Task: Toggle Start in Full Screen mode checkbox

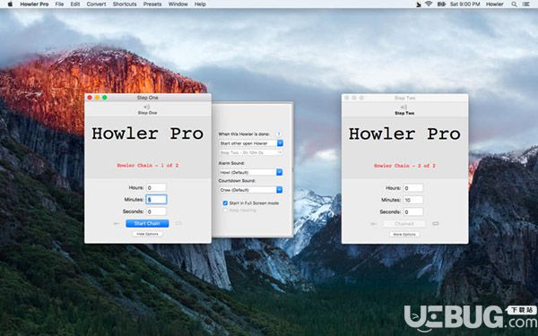Action: 225,203
